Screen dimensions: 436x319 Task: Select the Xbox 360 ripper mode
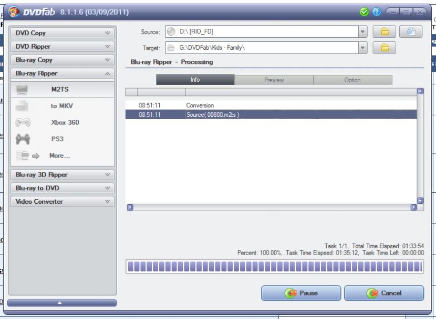pyautogui.click(x=63, y=123)
